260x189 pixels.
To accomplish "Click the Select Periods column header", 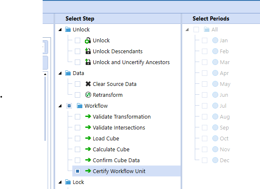I will [x=211, y=18].
